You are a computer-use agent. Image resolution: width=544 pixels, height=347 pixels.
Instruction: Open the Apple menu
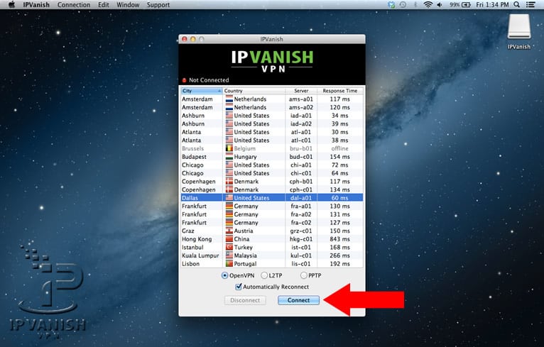coord(11,4)
